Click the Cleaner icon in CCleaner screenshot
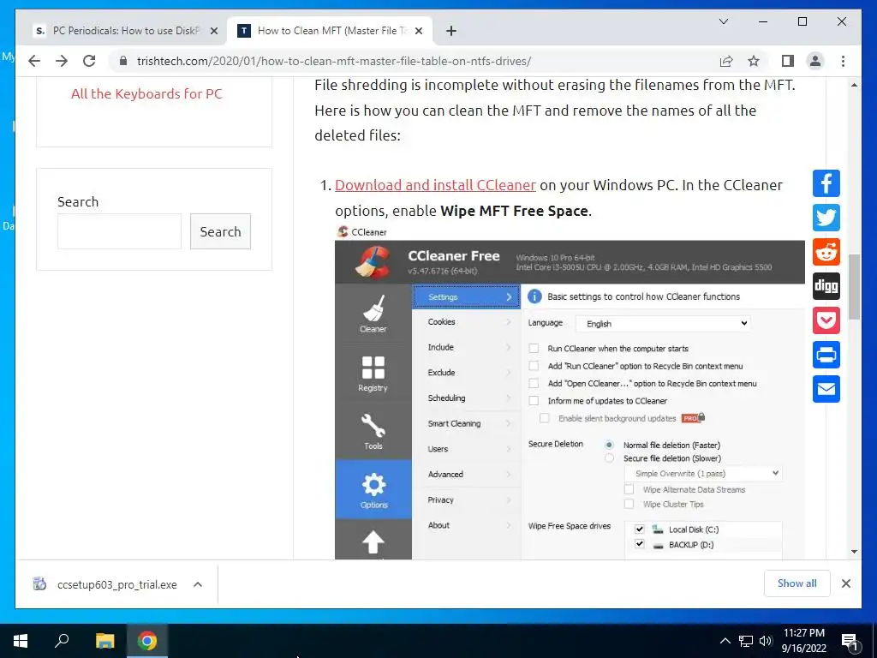Screen dimensions: 877x658 click(x=373, y=314)
